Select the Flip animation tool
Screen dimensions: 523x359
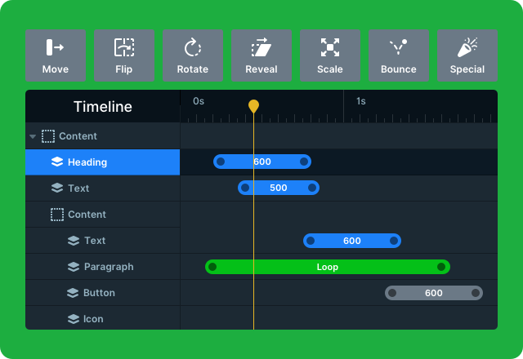pos(124,55)
